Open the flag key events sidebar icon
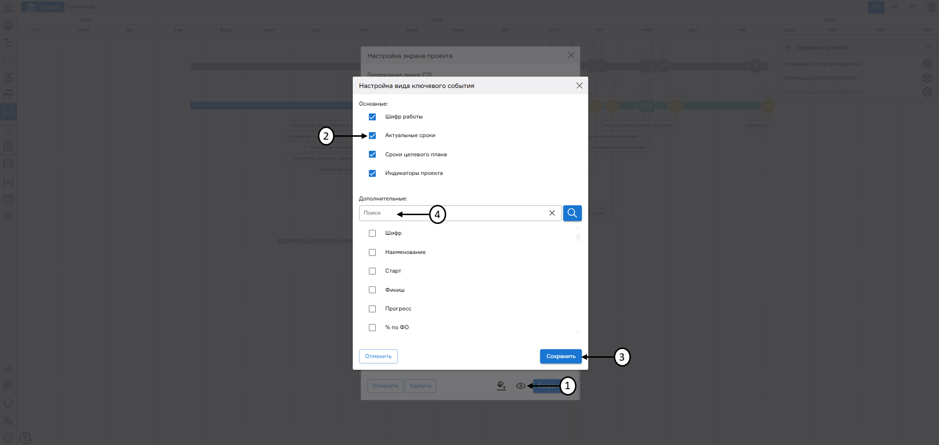The image size is (939, 445). pyautogui.click(x=8, y=112)
